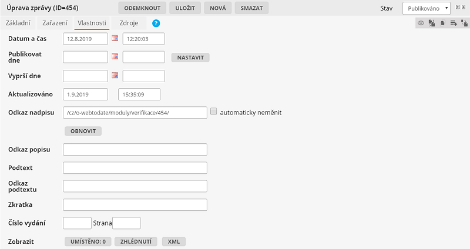
Task: Select the Zdroje tab
Action: (x=129, y=23)
